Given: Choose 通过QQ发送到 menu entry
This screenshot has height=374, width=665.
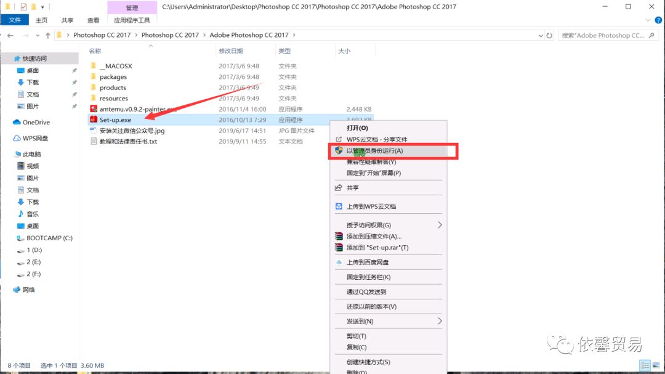Looking at the screenshot, I should pyautogui.click(x=366, y=291).
